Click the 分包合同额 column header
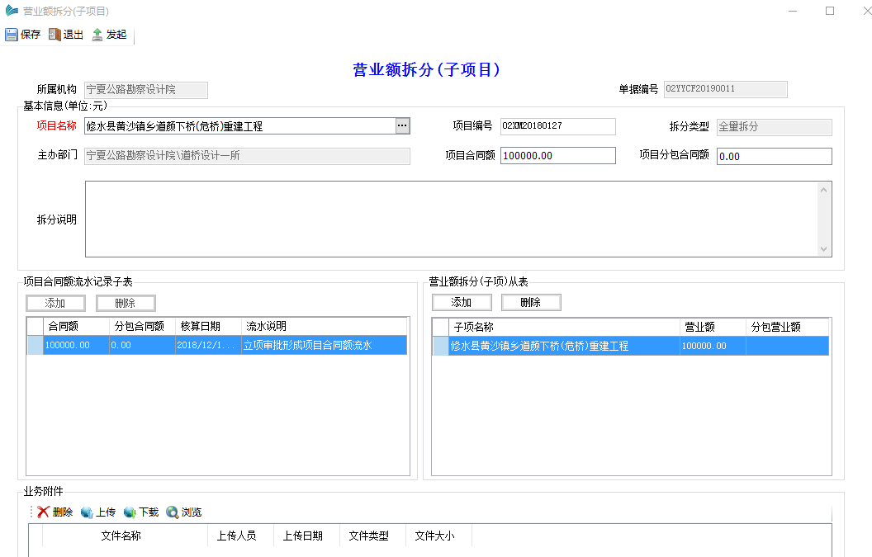Image resolution: width=872 pixels, height=557 pixels. coord(142,326)
